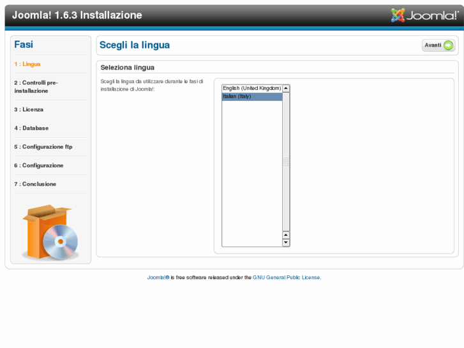The width and height of the screenshot is (464, 348).
Task: Click scrollbar up arrow at list top
Action: click(286, 88)
